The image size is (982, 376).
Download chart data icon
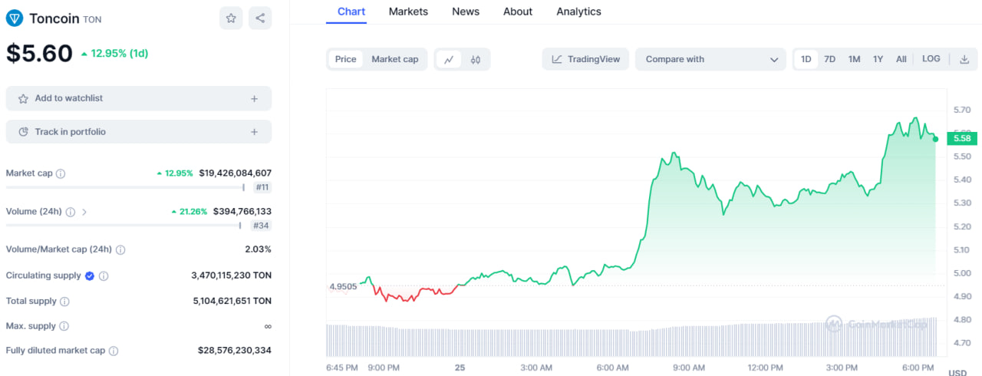tap(964, 59)
